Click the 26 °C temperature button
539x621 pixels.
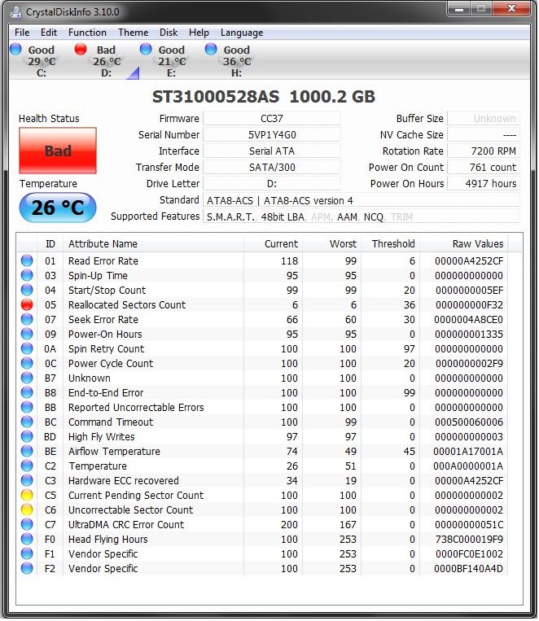(58, 208)
